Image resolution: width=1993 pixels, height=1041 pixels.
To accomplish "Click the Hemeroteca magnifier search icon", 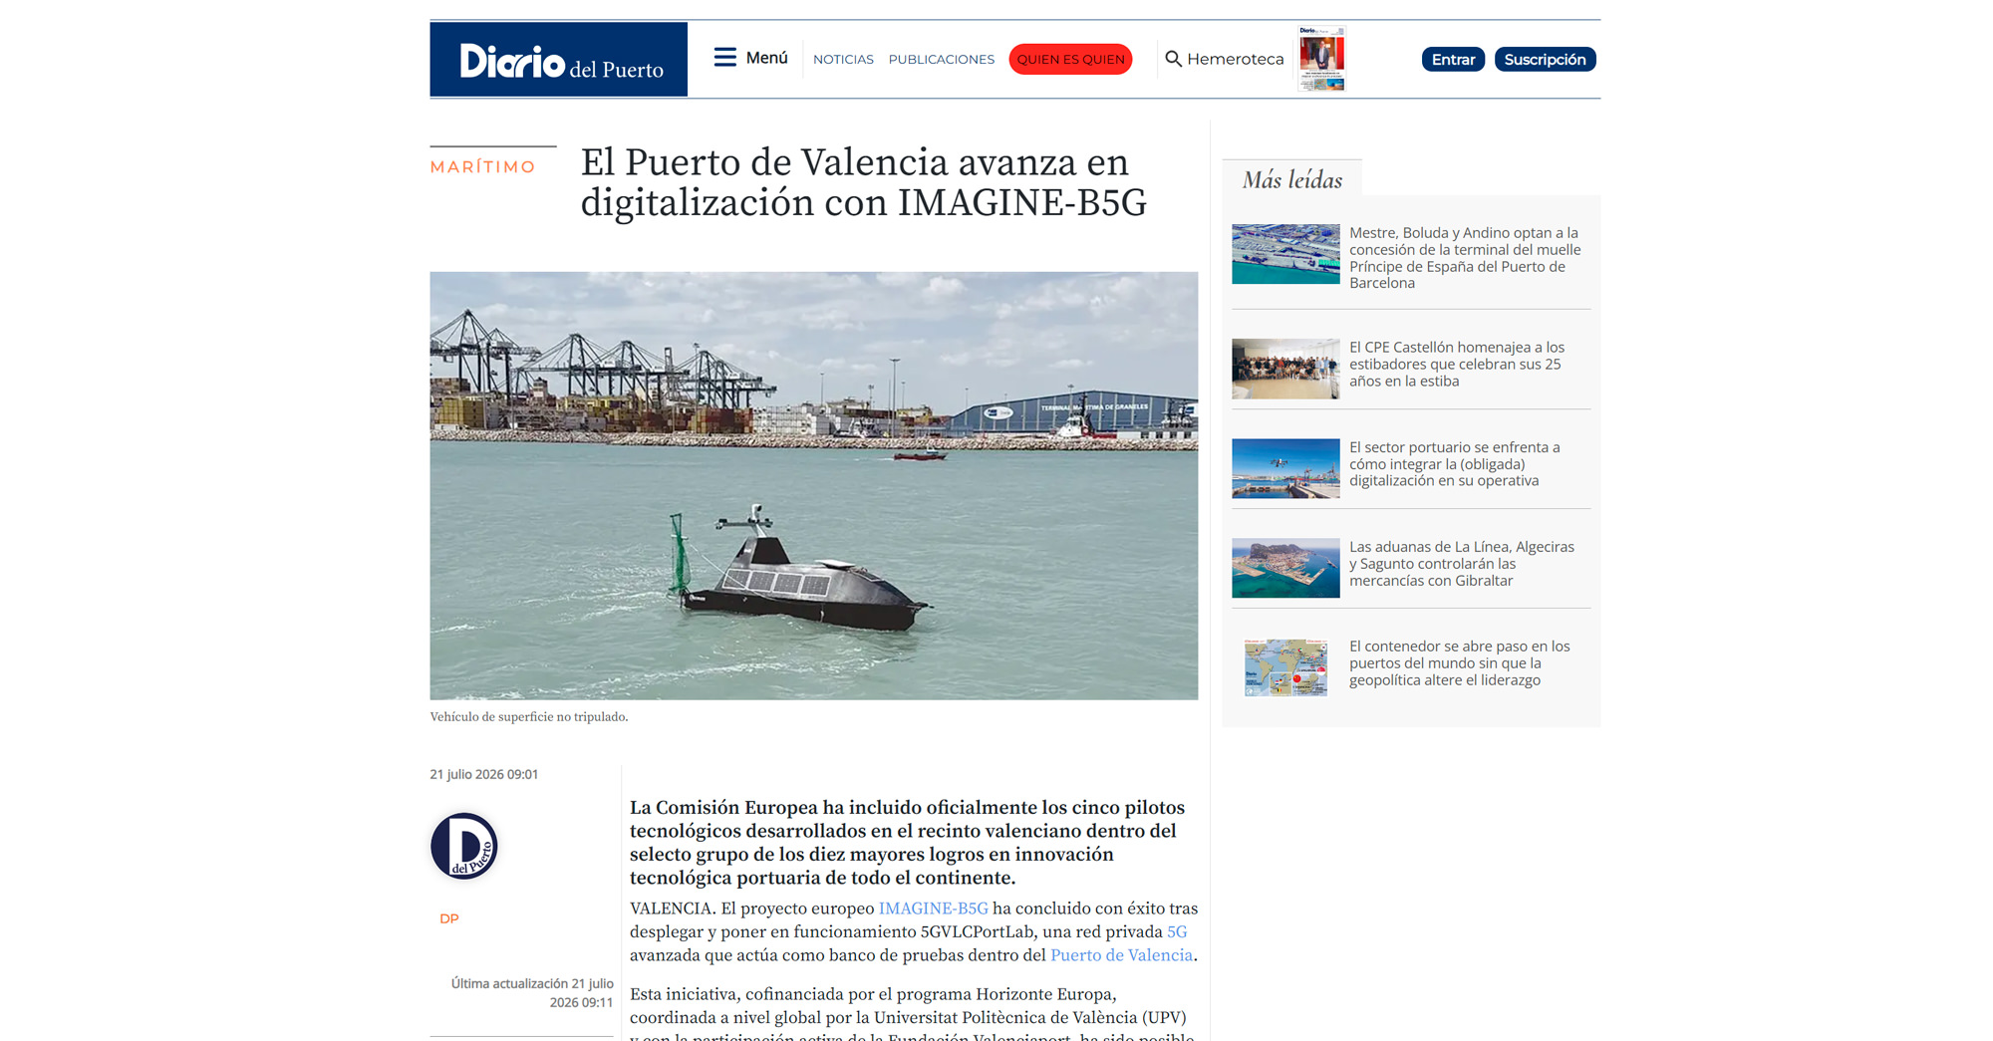I will click(1173, 59).
